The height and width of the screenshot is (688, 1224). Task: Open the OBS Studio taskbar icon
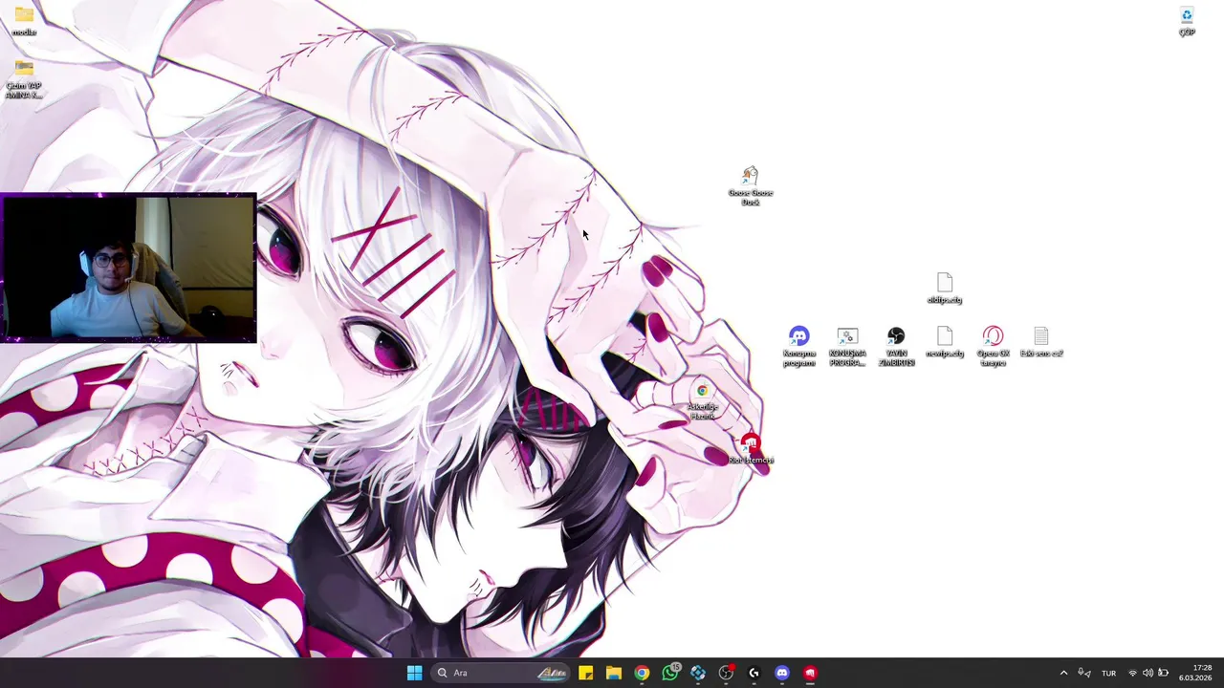point(726,673)
